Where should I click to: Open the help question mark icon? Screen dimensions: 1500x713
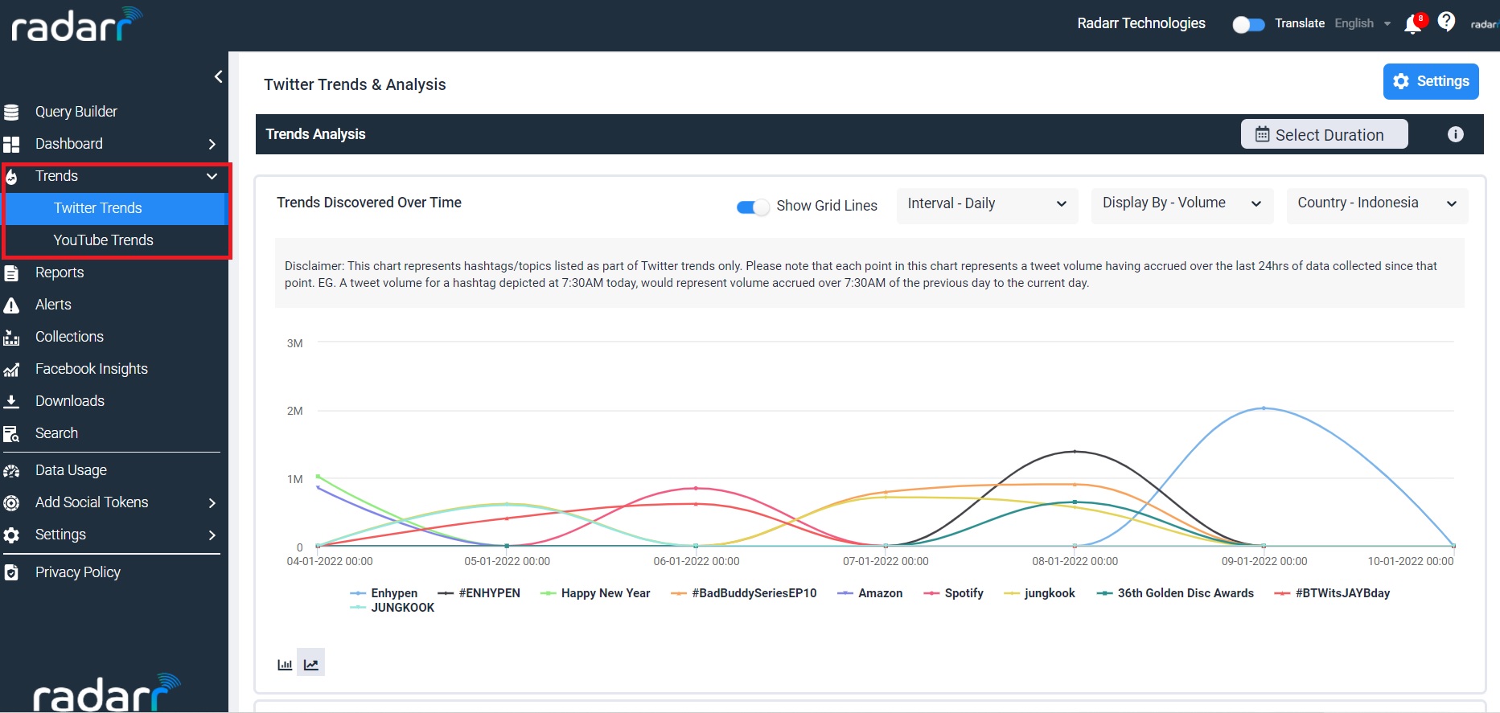pos(1446,22)
